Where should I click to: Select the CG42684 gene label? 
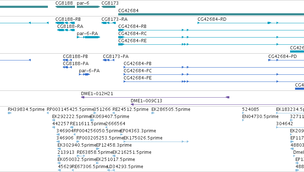pos(128,10)
